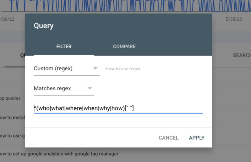The height and width of the screenshot is (162, 251).
Task: Open the Matches regex dropdown
Action: (64, 89)
